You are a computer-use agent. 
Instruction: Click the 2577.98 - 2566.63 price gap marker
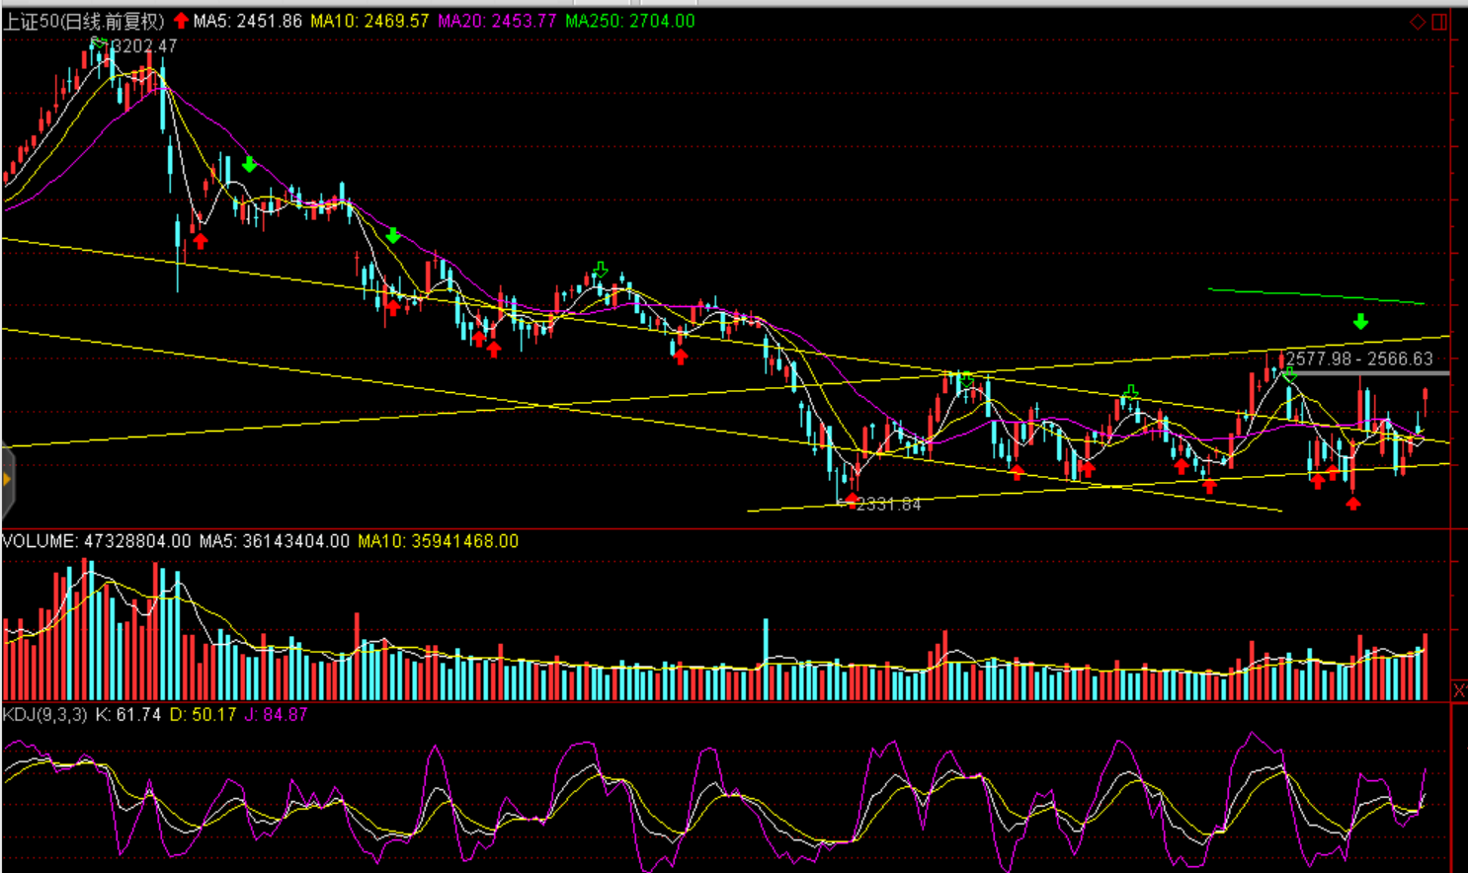tap(1359, 359)
